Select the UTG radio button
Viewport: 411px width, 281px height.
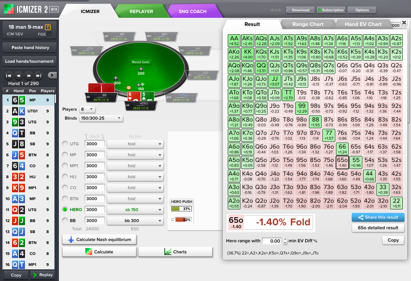[x=65, y=144]
